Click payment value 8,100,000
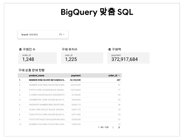This screenshot has width=182, height=139. coord(76,95)
